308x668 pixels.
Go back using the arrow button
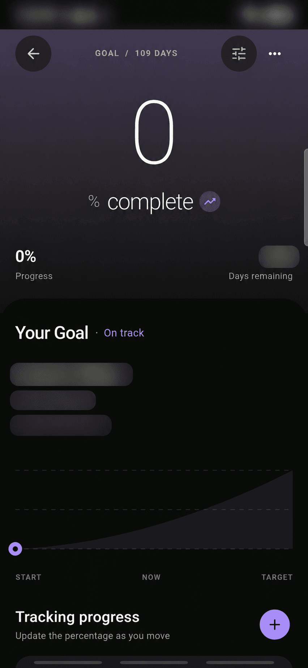tap(33, 54)
